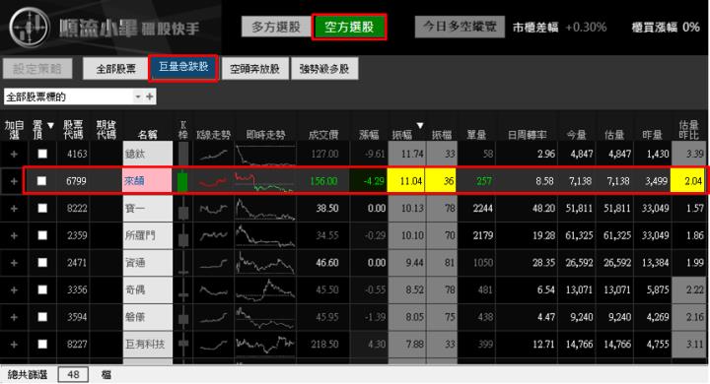
Task: Open the 全部股票標的 dropdown
Action: point(138,96)
